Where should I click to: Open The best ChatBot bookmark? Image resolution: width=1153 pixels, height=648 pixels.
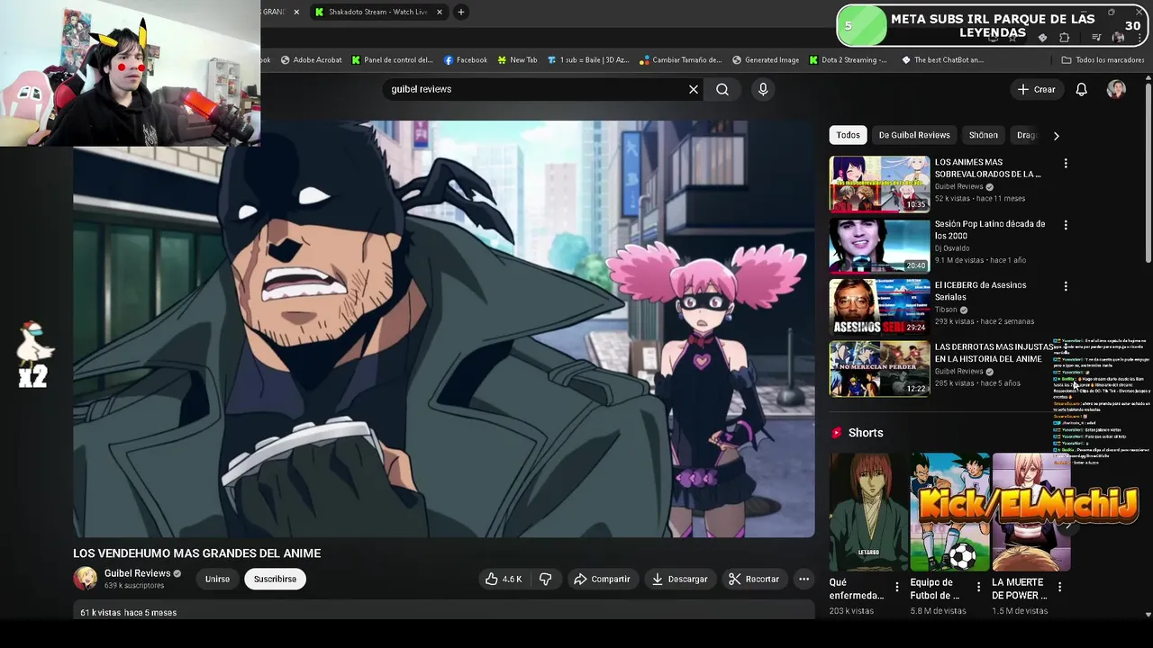[x=942, y=60]
